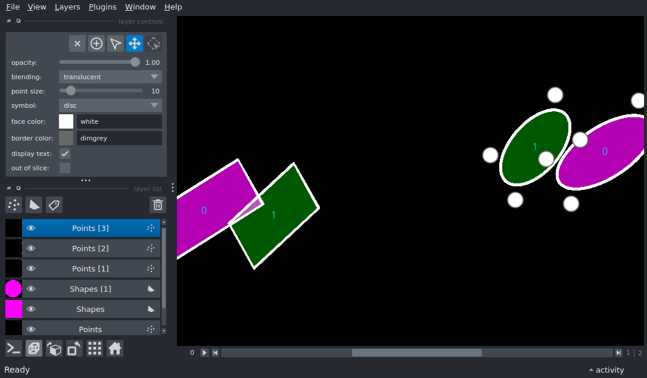Switch to pan/zoom mode
Image resolution: width=647 pixels, height=378 pixels.
pos(135,43)
